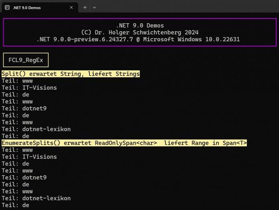Click first "Teil: IT-Visions" line under Split()
The height and width of the screenshot is (210, 279).
click(x=29, y=88)
